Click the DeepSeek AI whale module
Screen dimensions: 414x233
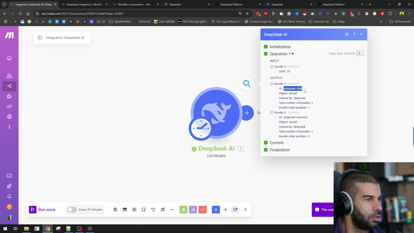coord(216,113)
